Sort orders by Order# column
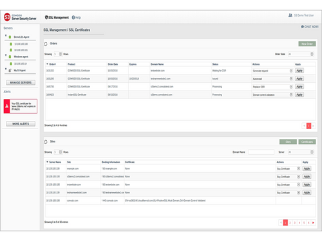This screenshot has height=241, width=322. click(x=52, y=64)
